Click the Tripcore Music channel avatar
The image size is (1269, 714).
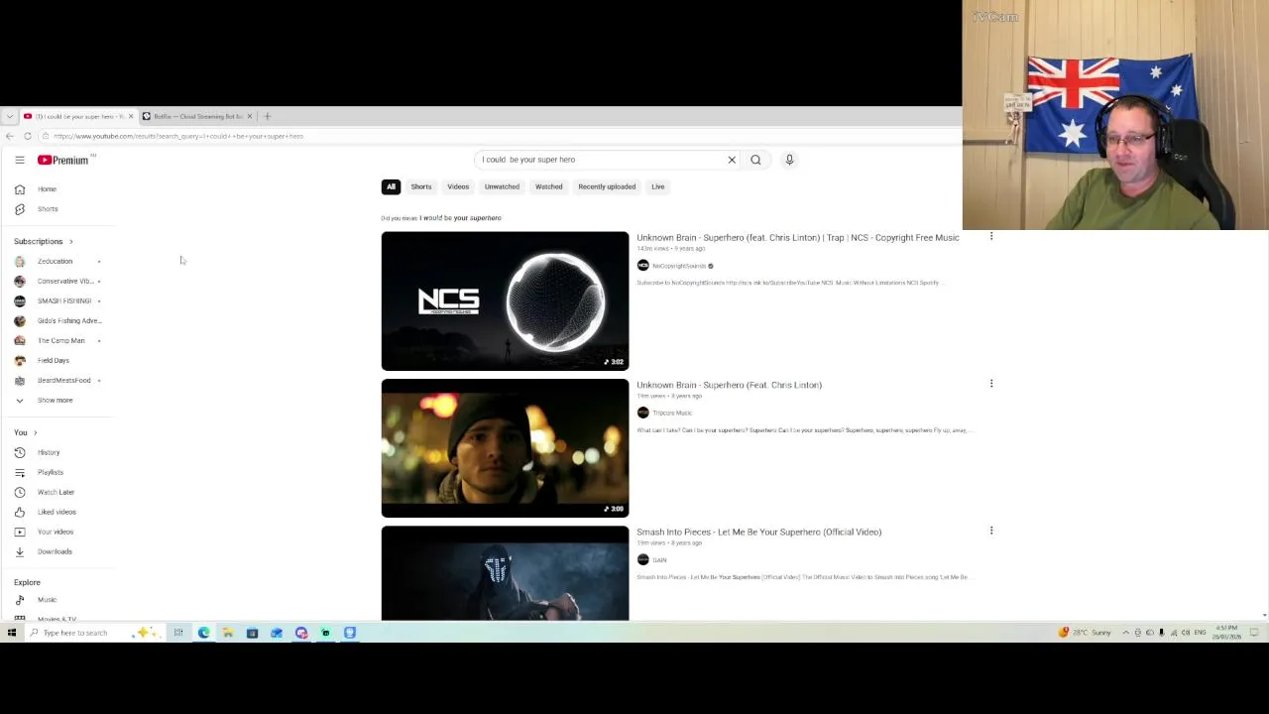pos(642,413)
